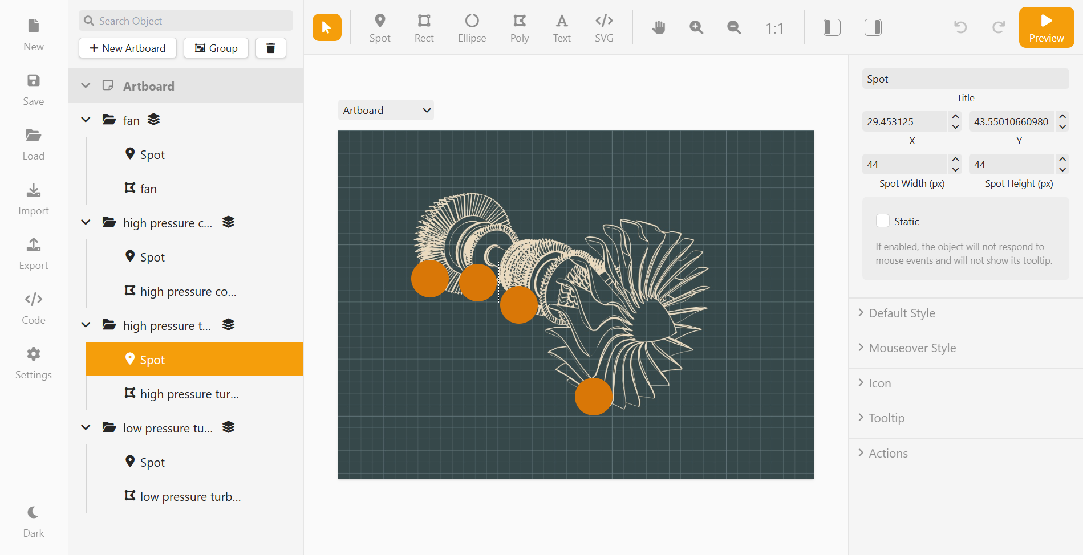Toggle the left panel visibility
Screen dimensions: 1083x555
(831, 27)
